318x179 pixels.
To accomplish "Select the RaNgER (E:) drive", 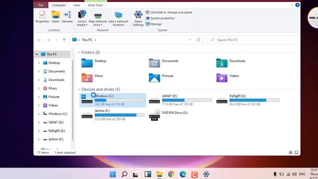I will (x=248, y=100).
